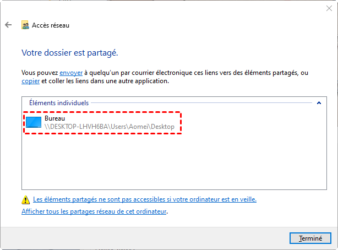Click the \\DESKTOP-LHVH6BA network path text
Screen dimensions: 338x250
(109, 127)
